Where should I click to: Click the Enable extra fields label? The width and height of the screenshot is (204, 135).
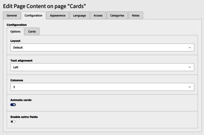[24, 117]
